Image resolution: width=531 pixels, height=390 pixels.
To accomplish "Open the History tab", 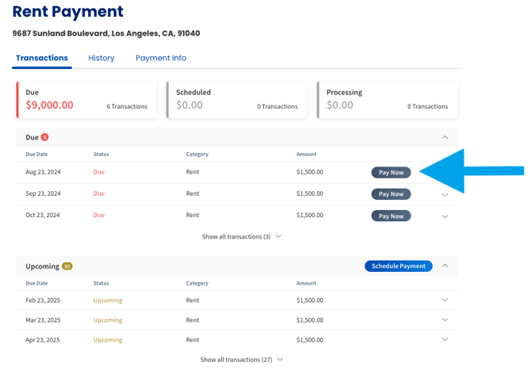I will [101, 58].
